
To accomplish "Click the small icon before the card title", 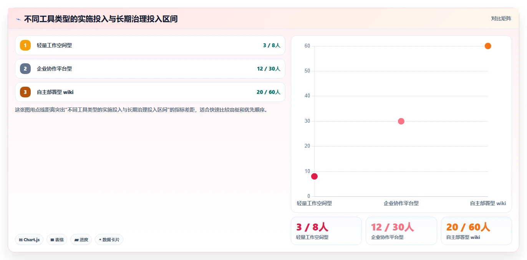I will pyautogui.click(x=18, y=19).
